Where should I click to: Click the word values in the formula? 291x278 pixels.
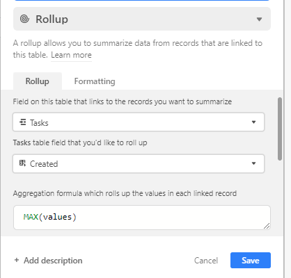(57, 217)
